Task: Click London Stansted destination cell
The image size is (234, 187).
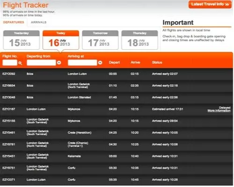Action: pos(79,97)
